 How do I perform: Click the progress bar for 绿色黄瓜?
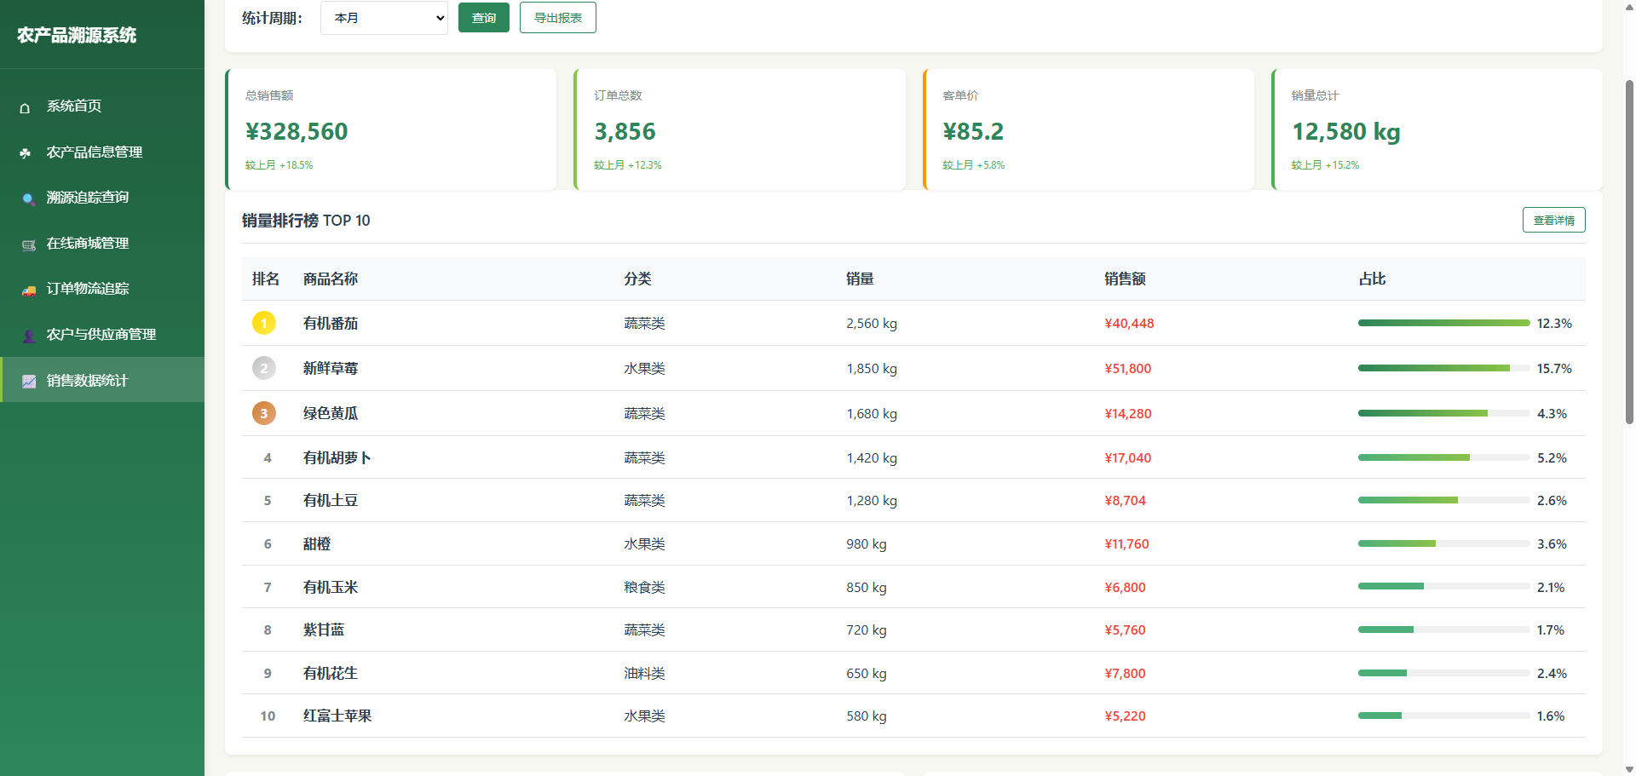[1444, 413]
